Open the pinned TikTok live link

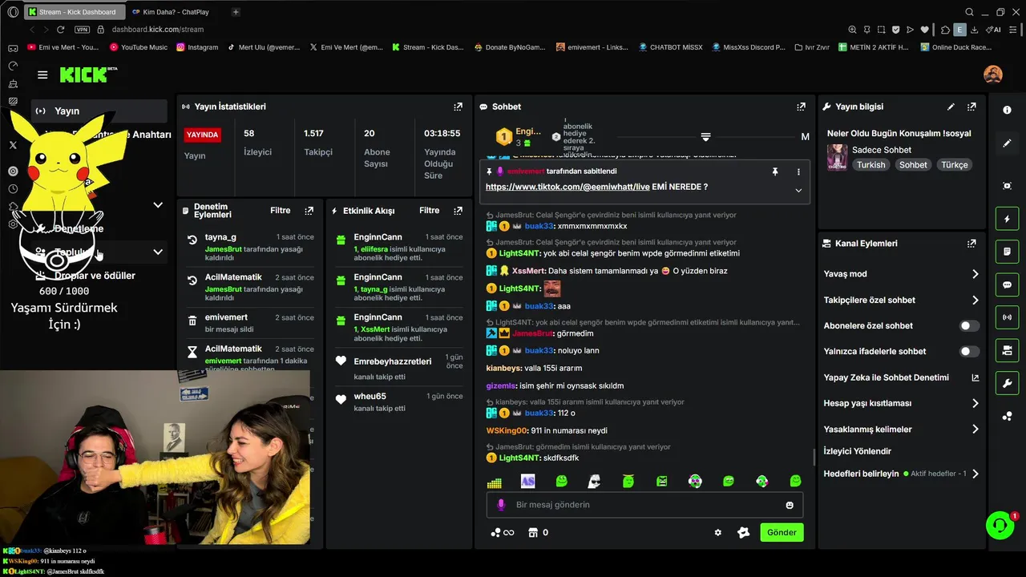pyautogui.click(x=568, y=187)
